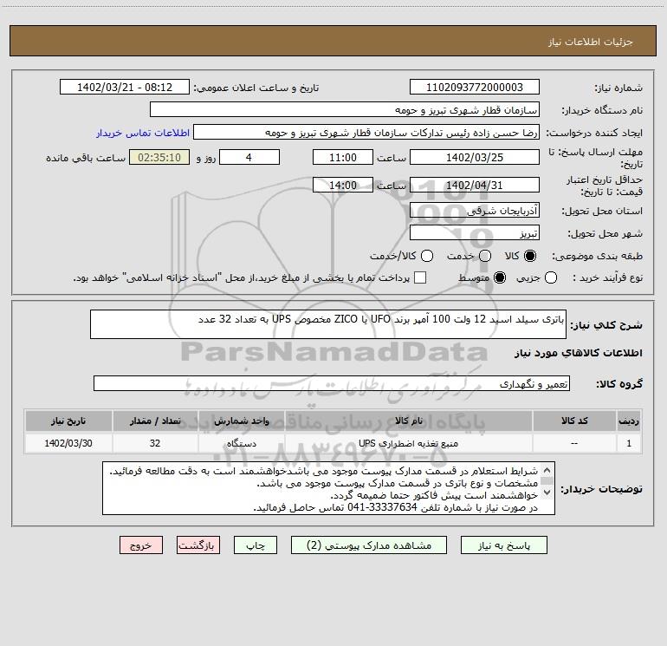Viewport: 667px width, 646px height.
Task: Click the تاریخ نیاز column header
Action: tap(68, 421)
